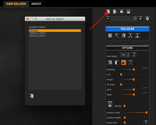
Task: Click the taper slider handle
Action: click(x=134, y=95)
